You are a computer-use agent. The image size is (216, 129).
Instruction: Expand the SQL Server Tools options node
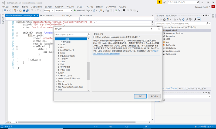[x=59, y=56]
